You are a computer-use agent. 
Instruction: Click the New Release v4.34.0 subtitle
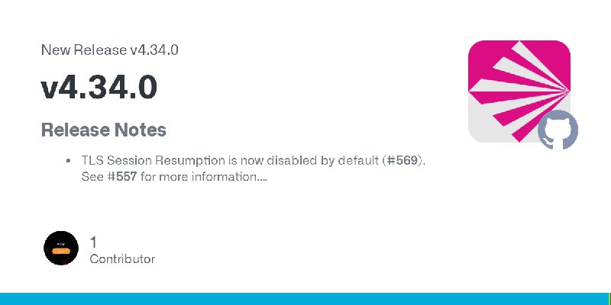point(109,50)
